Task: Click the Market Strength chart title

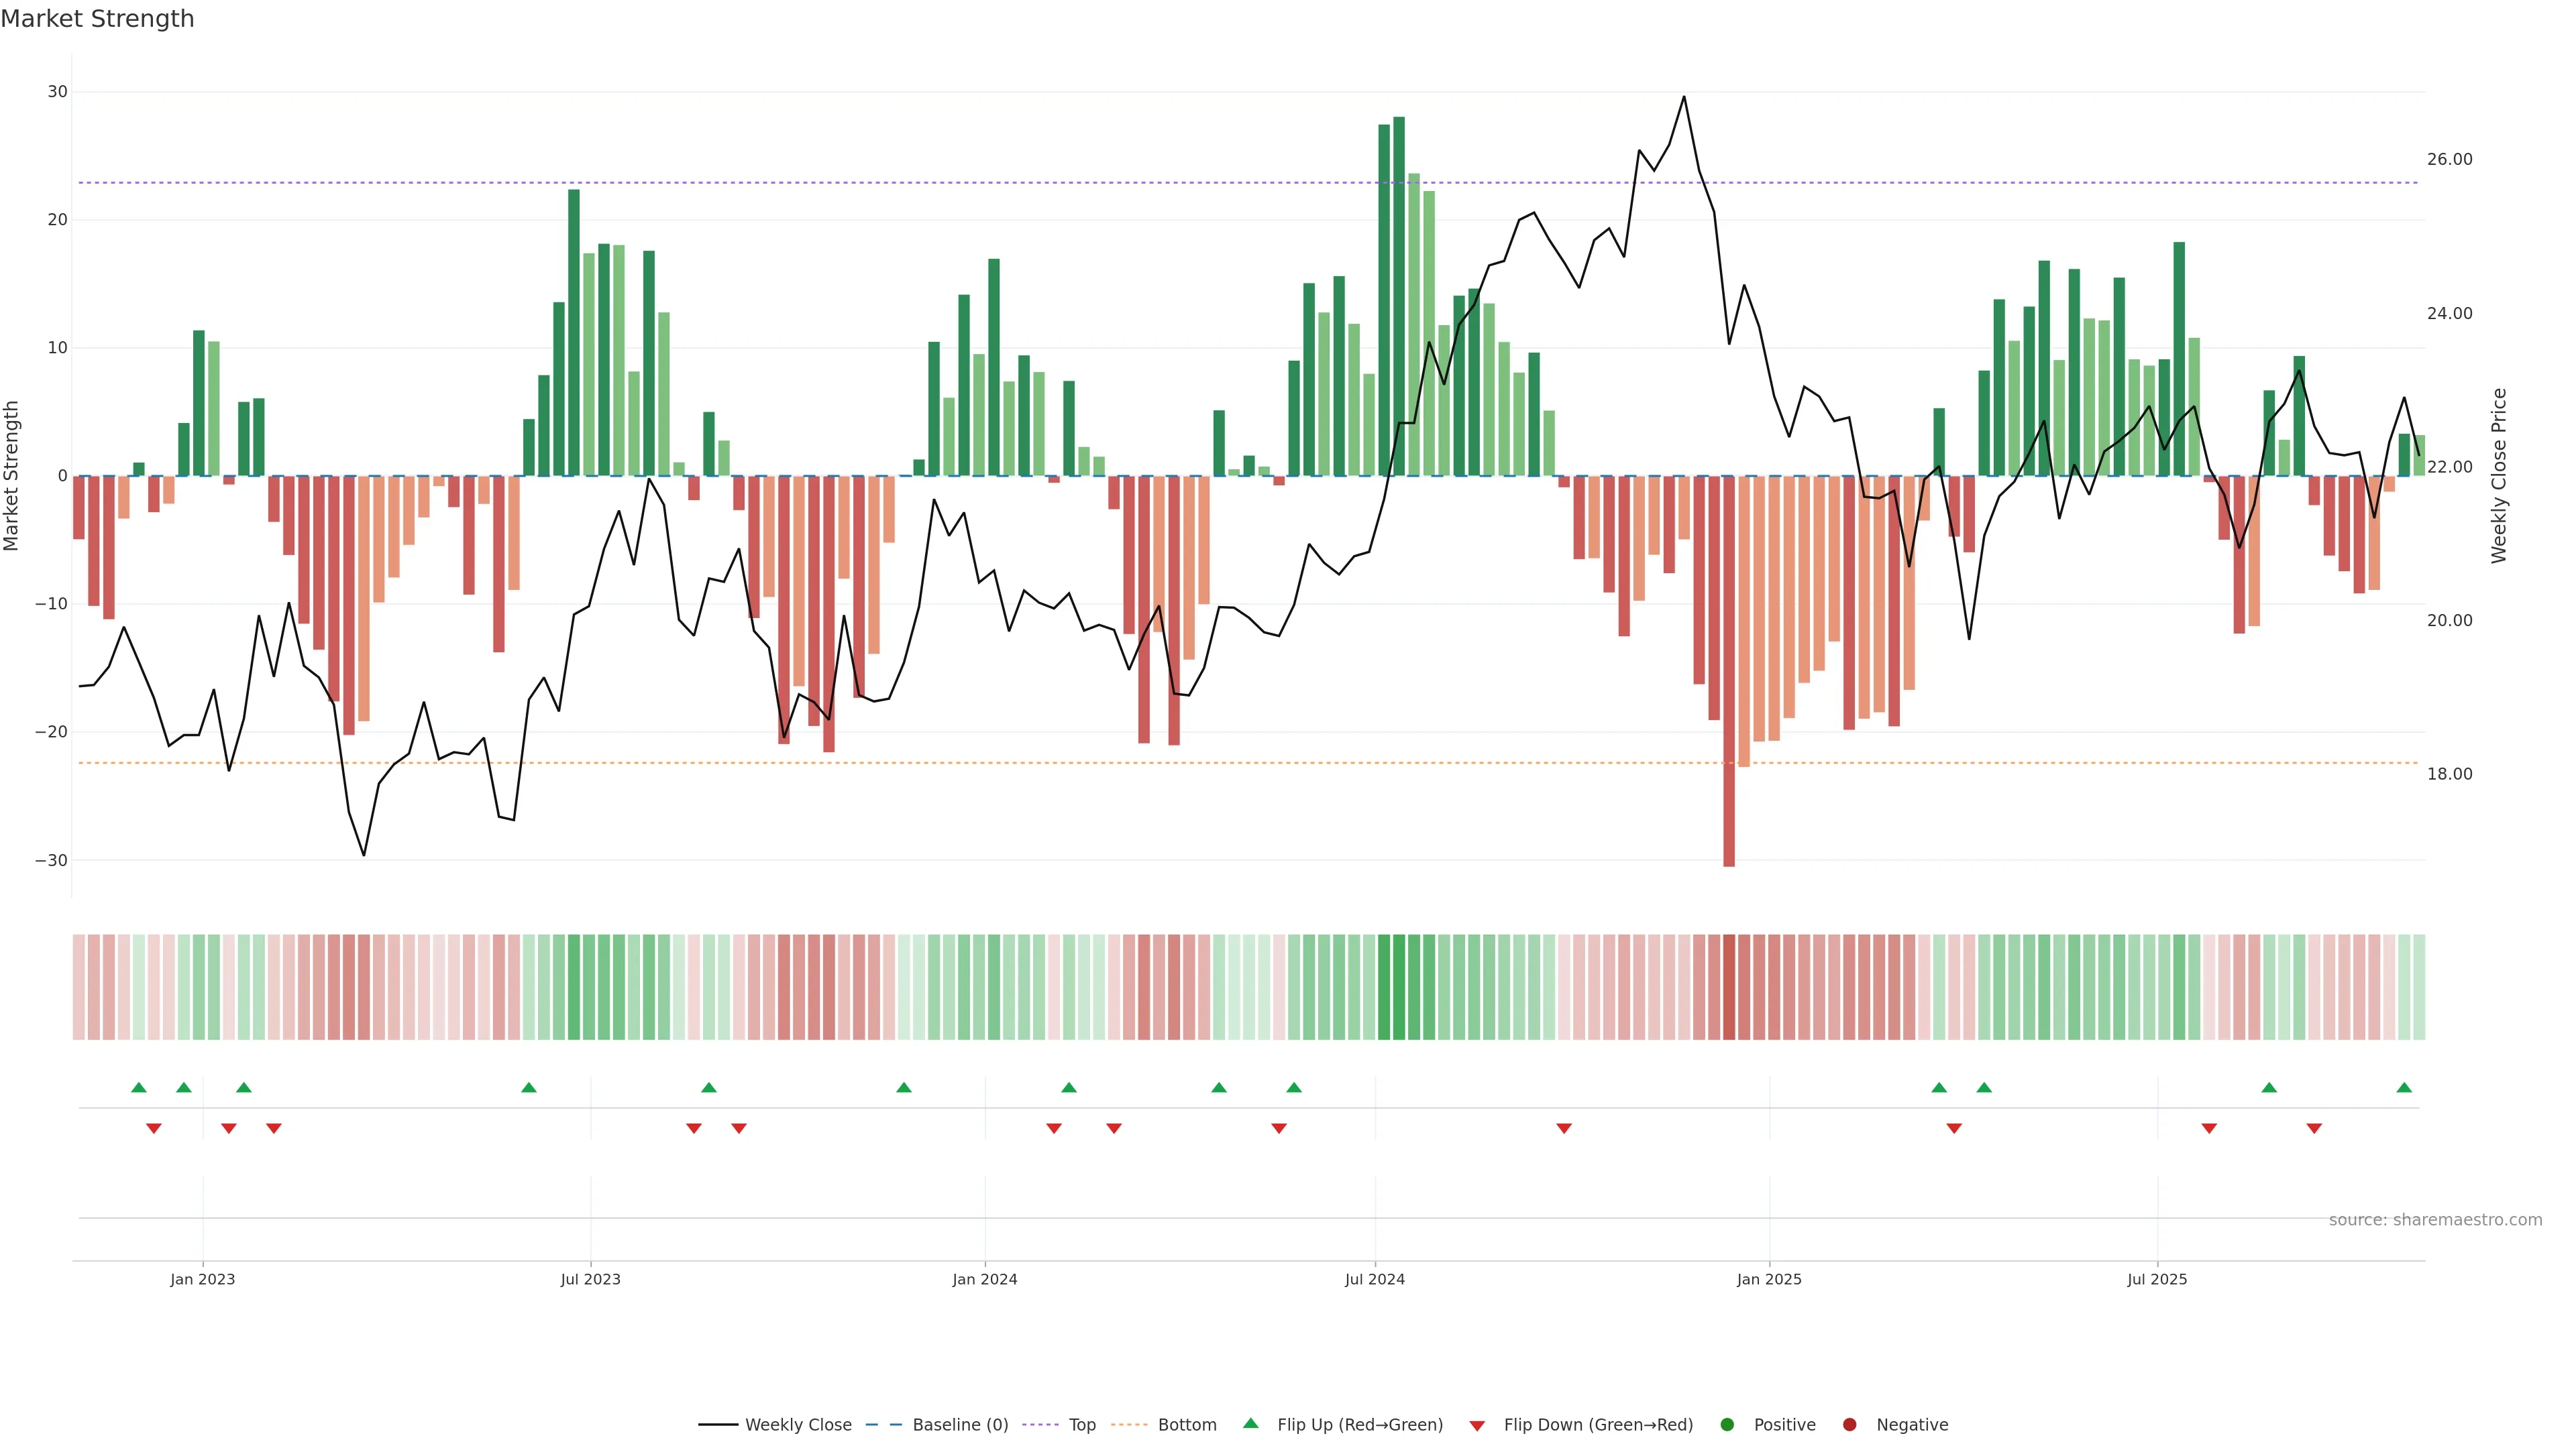Action: [97, 19]
